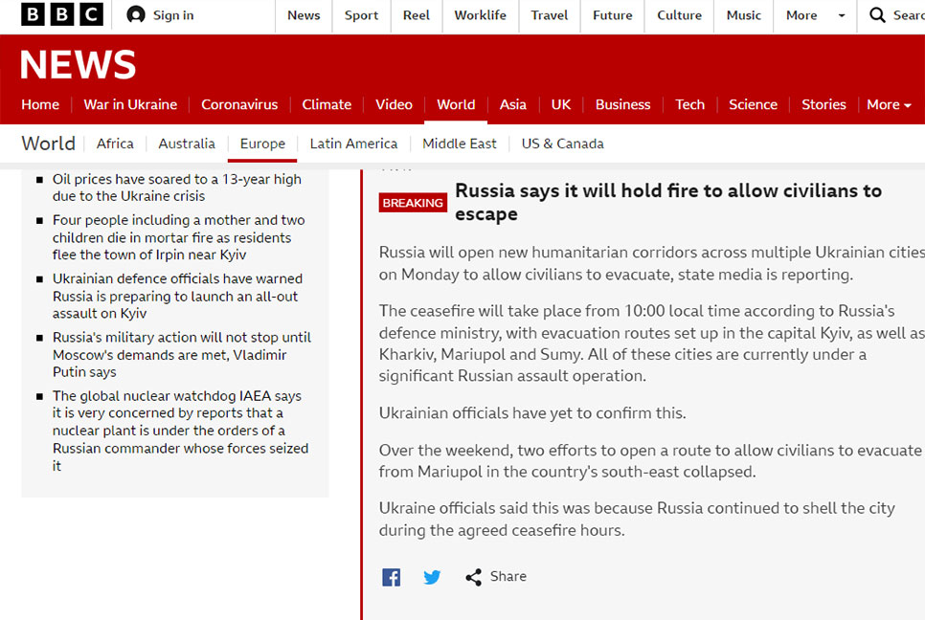Go to the Home news tab
Viewport: 925px width, 620px height.
pyautogui.click(x=40, y=105)
